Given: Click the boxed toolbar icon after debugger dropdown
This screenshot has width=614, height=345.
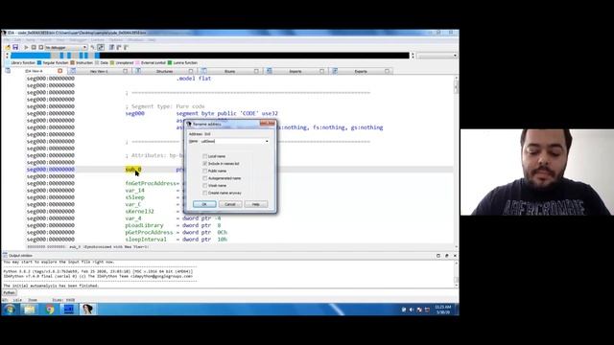Looking at the screenshot, I should [x=101, y=47].
